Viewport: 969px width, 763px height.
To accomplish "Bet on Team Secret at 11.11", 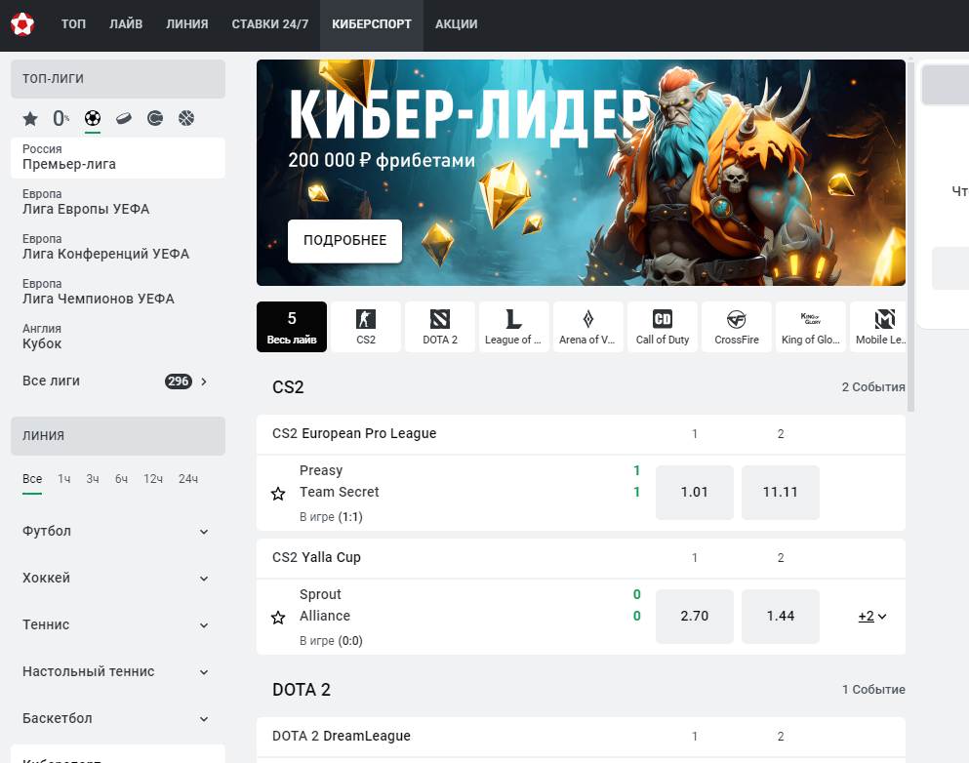I will coord(781,493).
